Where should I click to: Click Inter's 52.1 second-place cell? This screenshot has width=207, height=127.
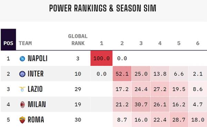pyautogui.click(x=122, y=74)
